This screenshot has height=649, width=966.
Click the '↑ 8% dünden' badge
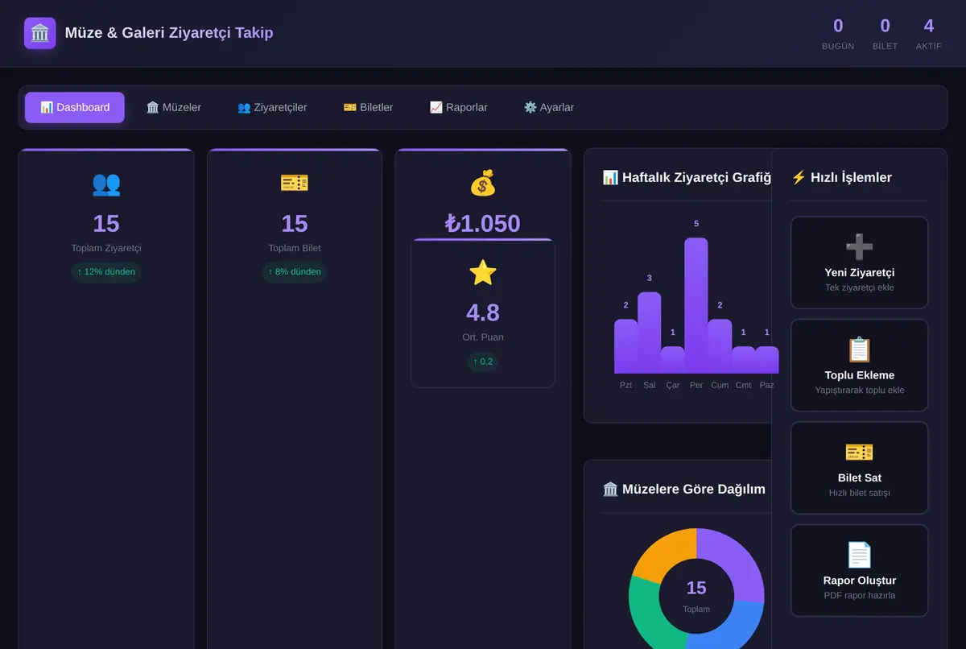[295, 272]
